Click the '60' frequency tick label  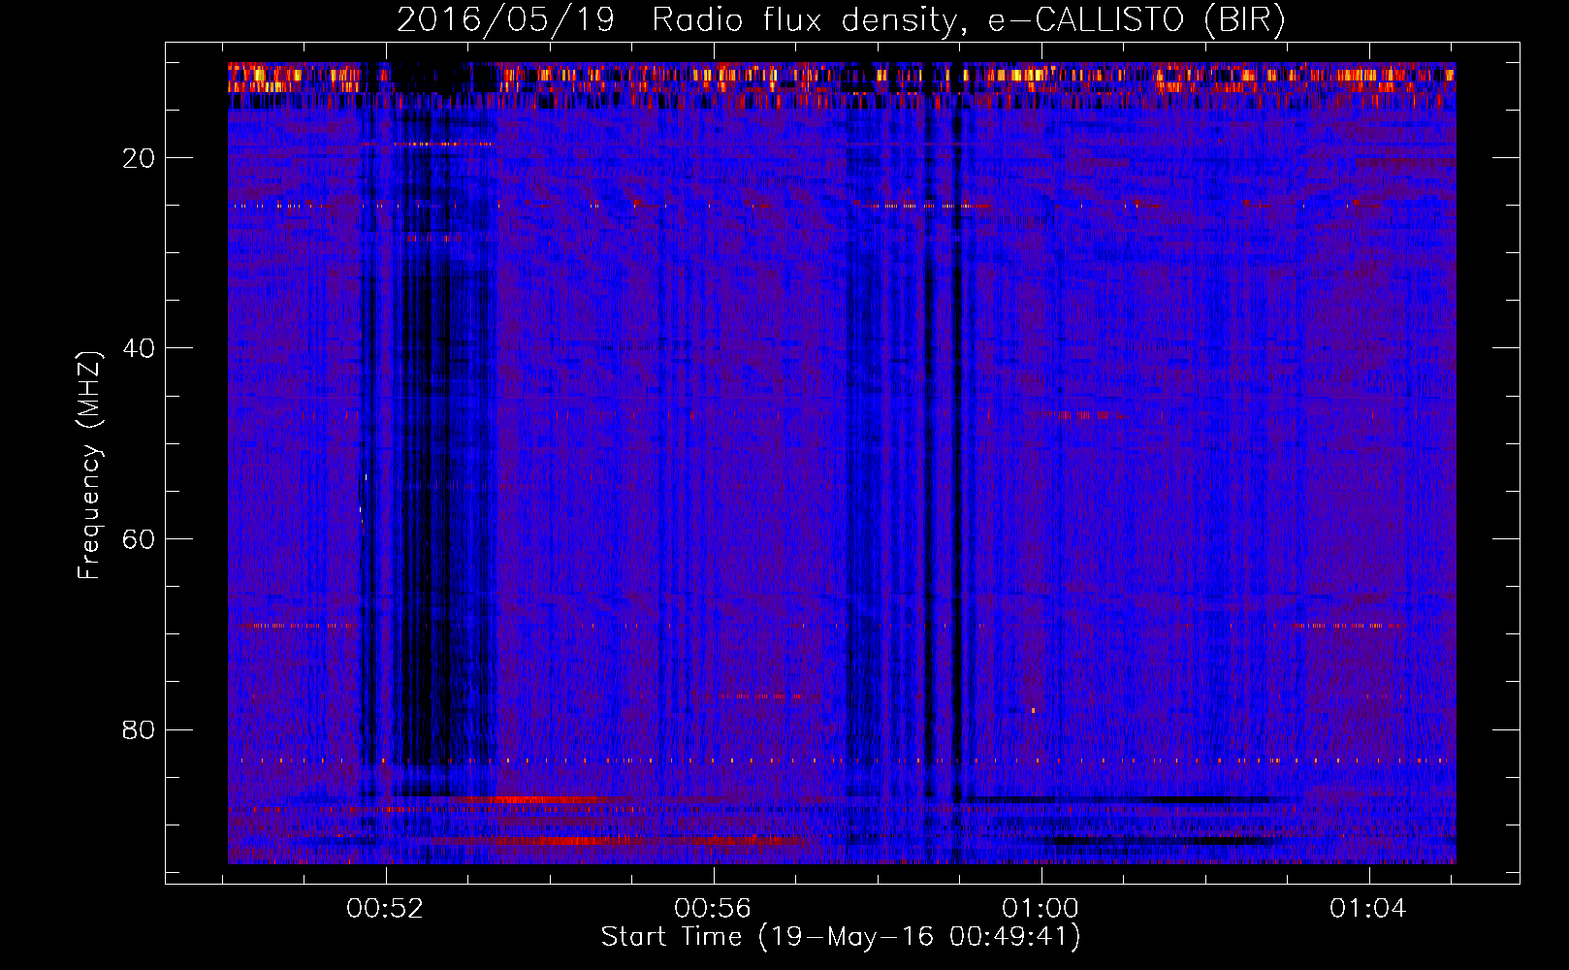point(140,539)
